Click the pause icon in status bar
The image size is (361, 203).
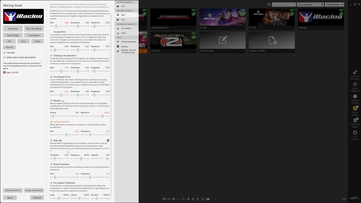(188, 199)
